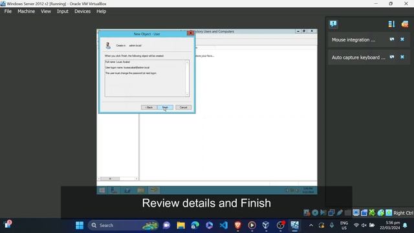Image resolution: width=414 pixels, height=233 pixels.
Task: Click the green processor status icon
Action: point(373,213)
